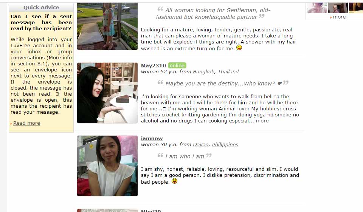The width and height of the screenshot is (363, 212).
Task: Open iamnow's profile photo
Action: (x=107, y=166)
